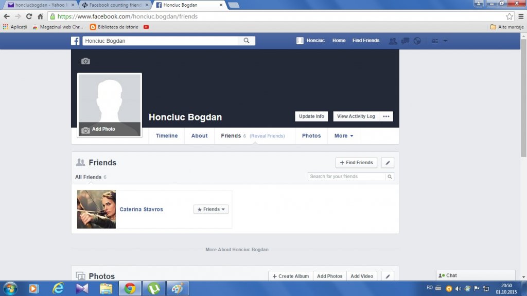The image size is (527, 296).
Task: Expand account menu arrow in header
Action: 445,41
